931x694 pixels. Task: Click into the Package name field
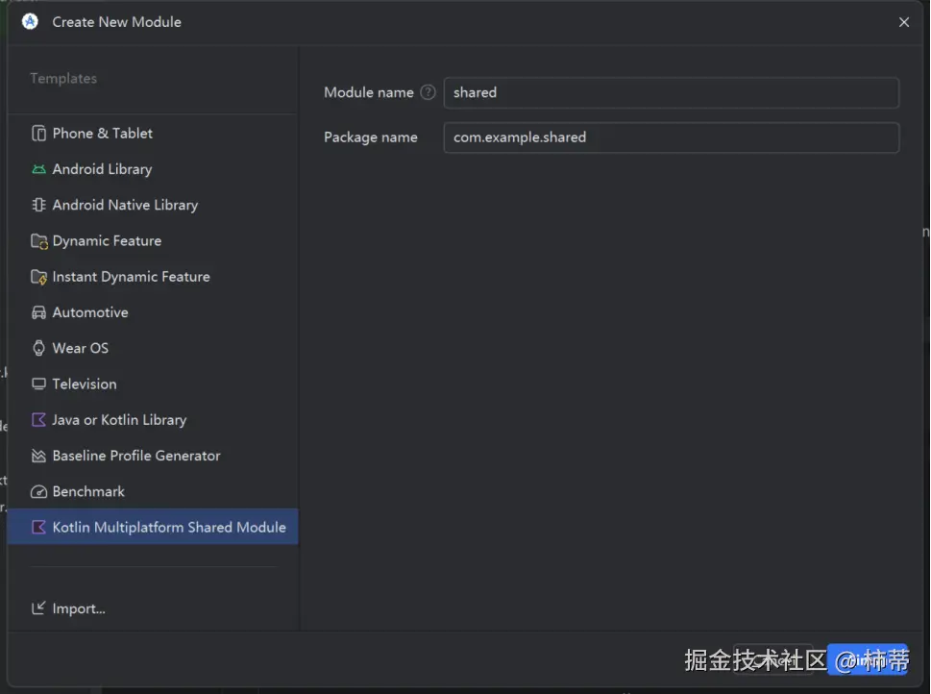coord(671,137)
